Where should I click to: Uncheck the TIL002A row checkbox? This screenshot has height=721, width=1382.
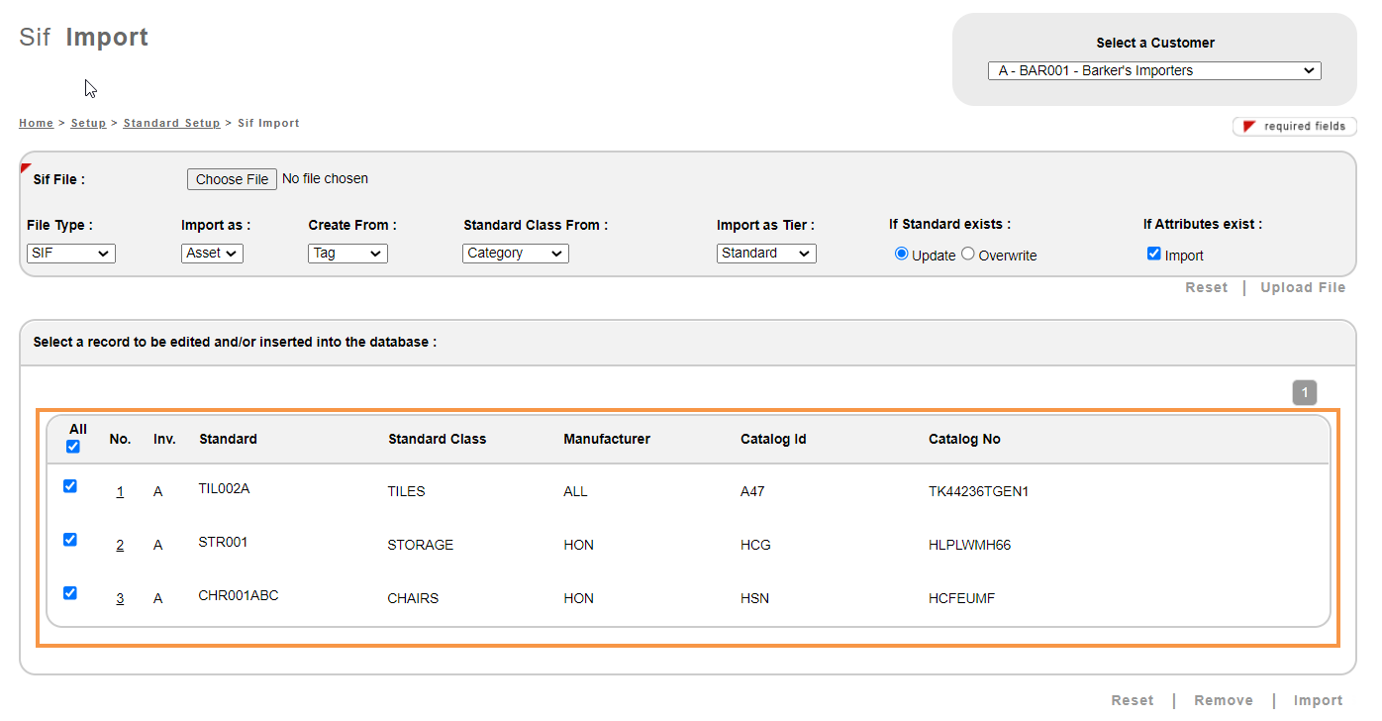click(70, 486)
